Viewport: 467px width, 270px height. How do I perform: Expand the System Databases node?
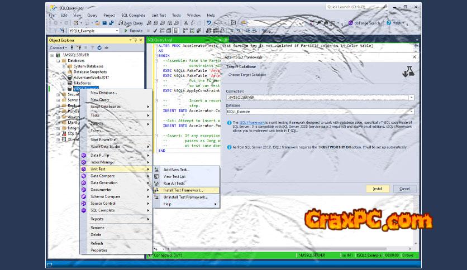click(64, 66)
